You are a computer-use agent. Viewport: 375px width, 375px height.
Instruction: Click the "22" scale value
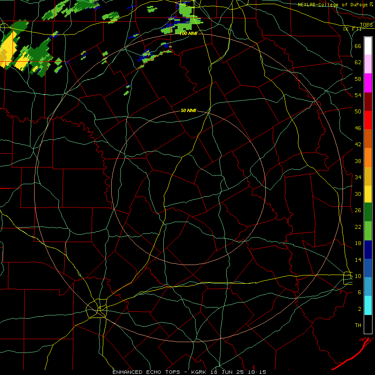pos(358,227)
